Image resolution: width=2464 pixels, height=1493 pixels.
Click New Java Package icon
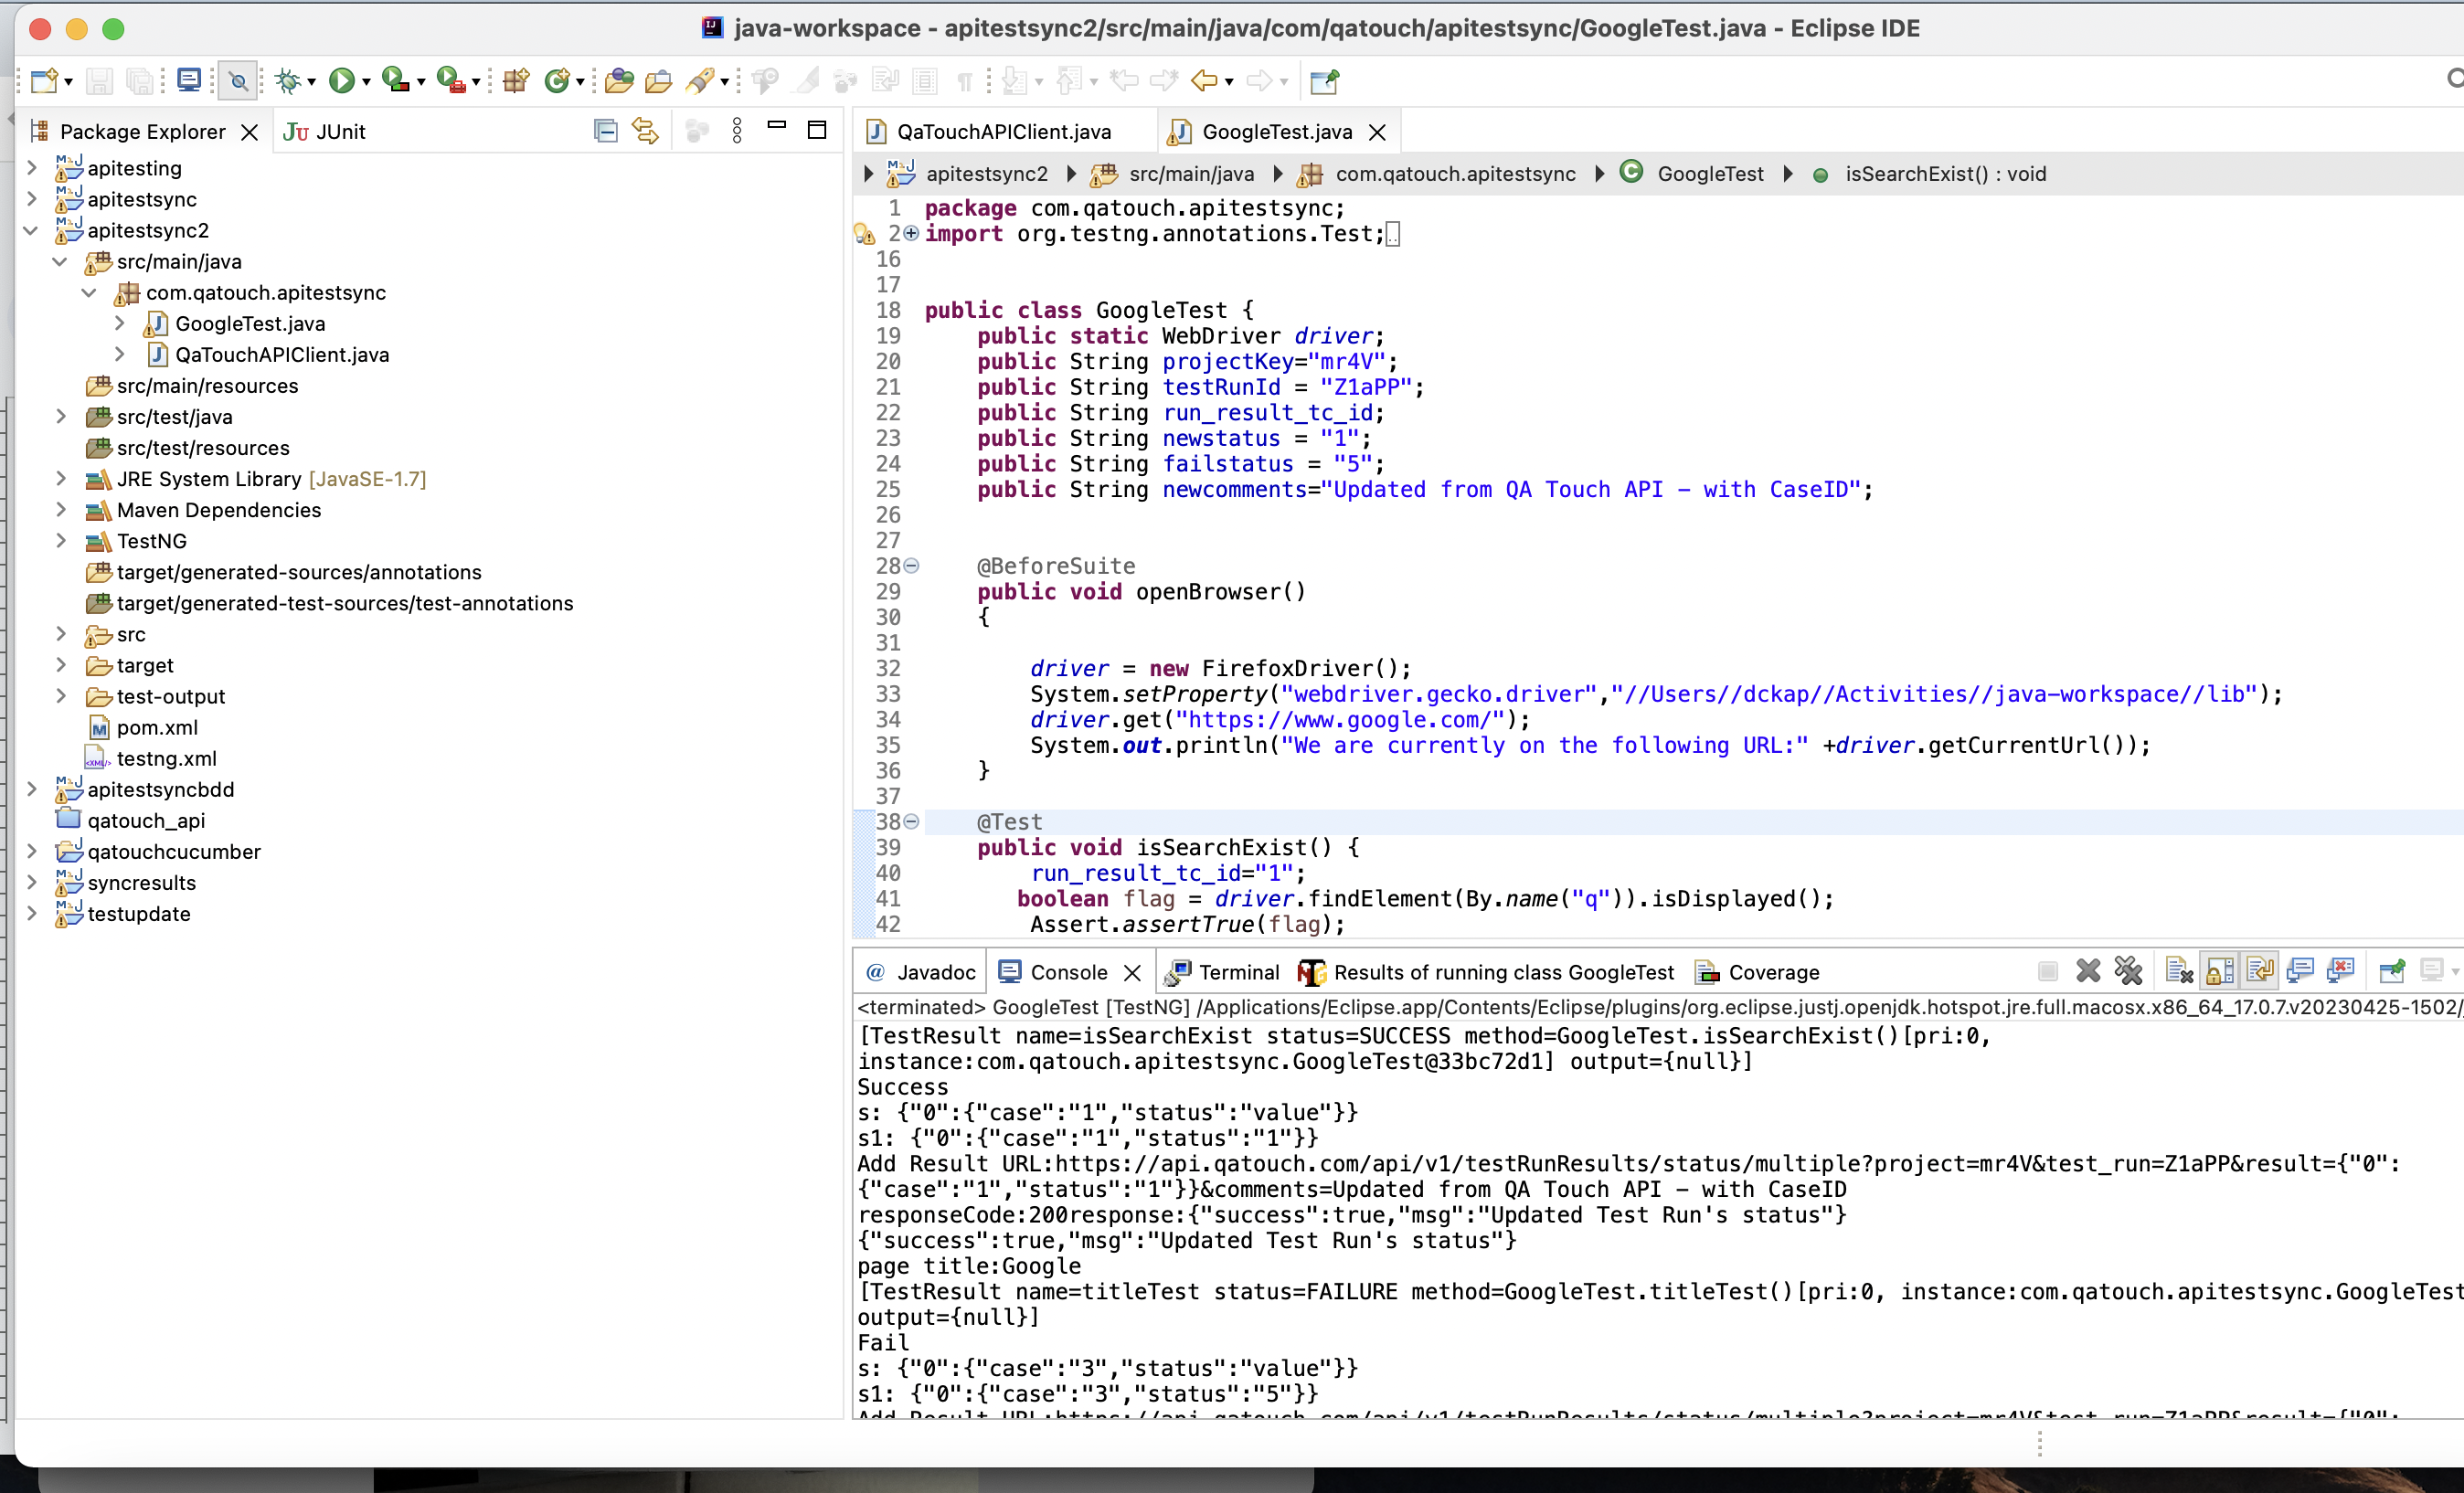click(x=516, y=80)
